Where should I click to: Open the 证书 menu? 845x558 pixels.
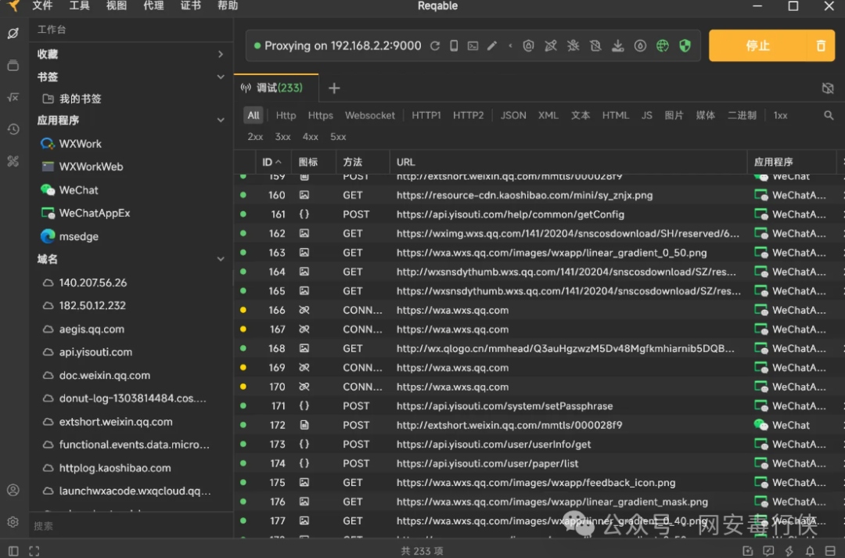tap(190, 6)
